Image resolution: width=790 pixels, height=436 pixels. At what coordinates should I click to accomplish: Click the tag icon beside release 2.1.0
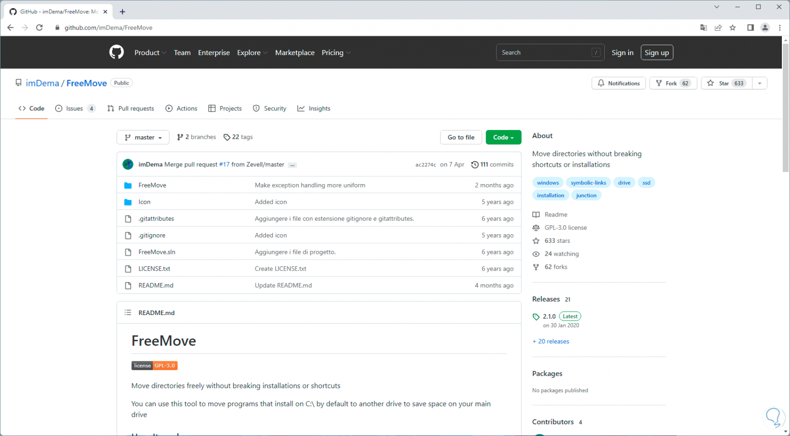pos(536,316)
